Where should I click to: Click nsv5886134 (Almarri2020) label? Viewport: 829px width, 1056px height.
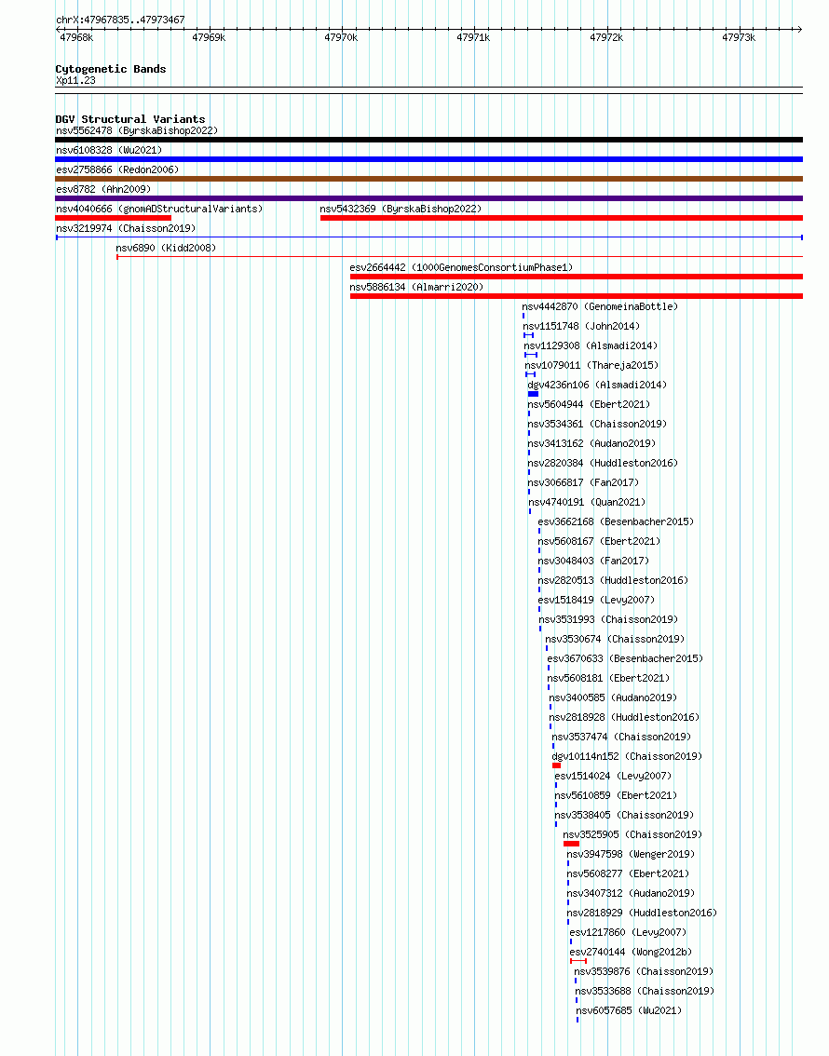click(416, 287)
